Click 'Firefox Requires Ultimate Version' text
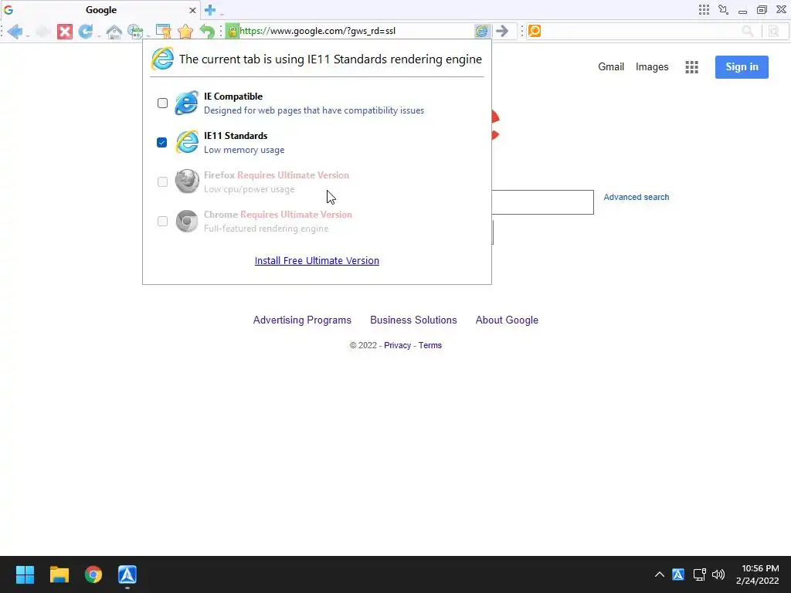The image size is (791, 593). pyautogui.click(x=277, y=175)
